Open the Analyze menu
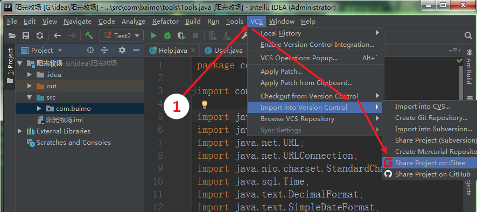Viewport: 477px width, 212px height. [x=134, y=22]
